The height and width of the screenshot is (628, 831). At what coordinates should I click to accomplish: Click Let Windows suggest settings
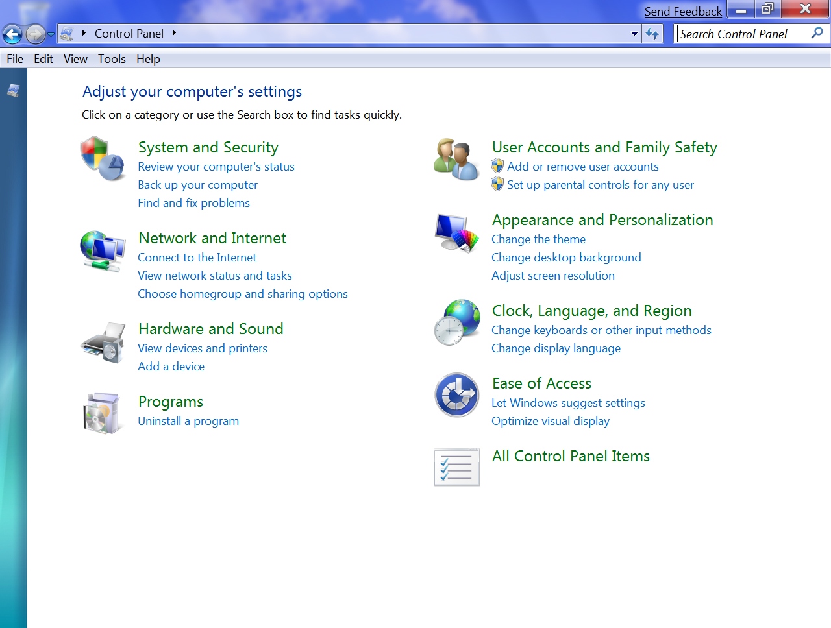tap(568, 403)
